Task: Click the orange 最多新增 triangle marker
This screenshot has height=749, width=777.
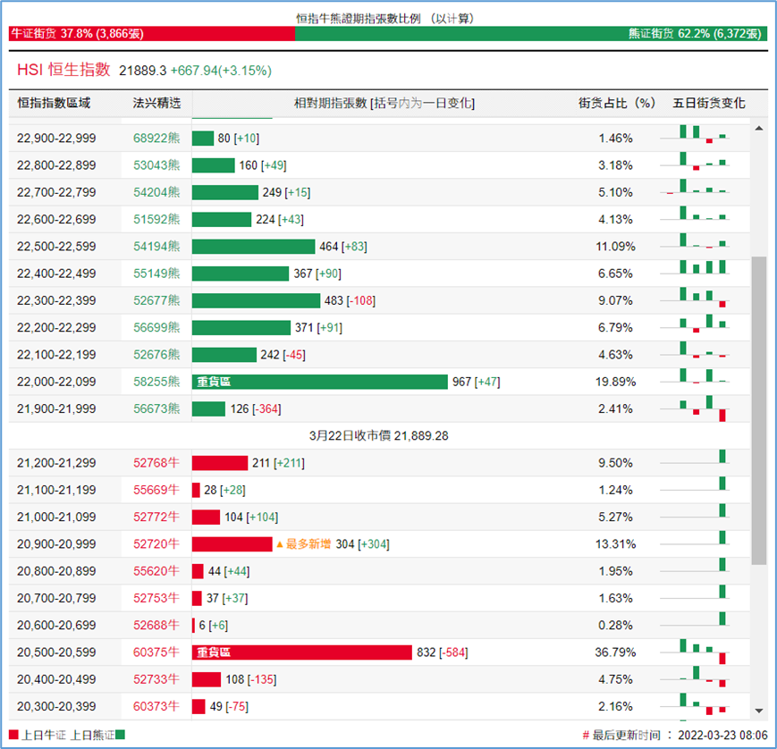Action: [x=279, y=544]
